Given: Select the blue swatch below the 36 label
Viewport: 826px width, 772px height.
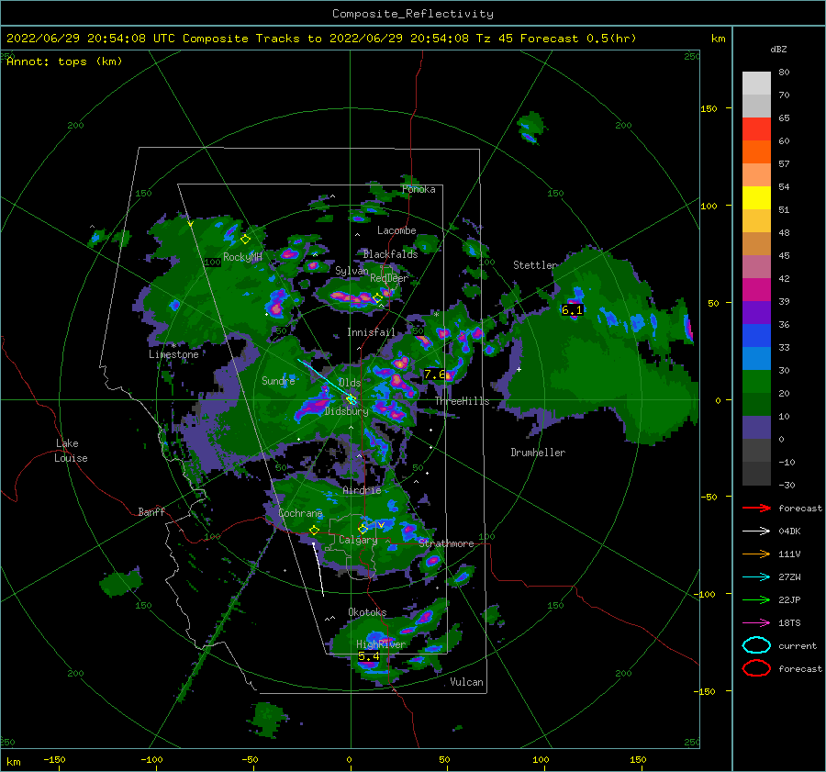Looking at the screenshot, I should click(756, 336).
